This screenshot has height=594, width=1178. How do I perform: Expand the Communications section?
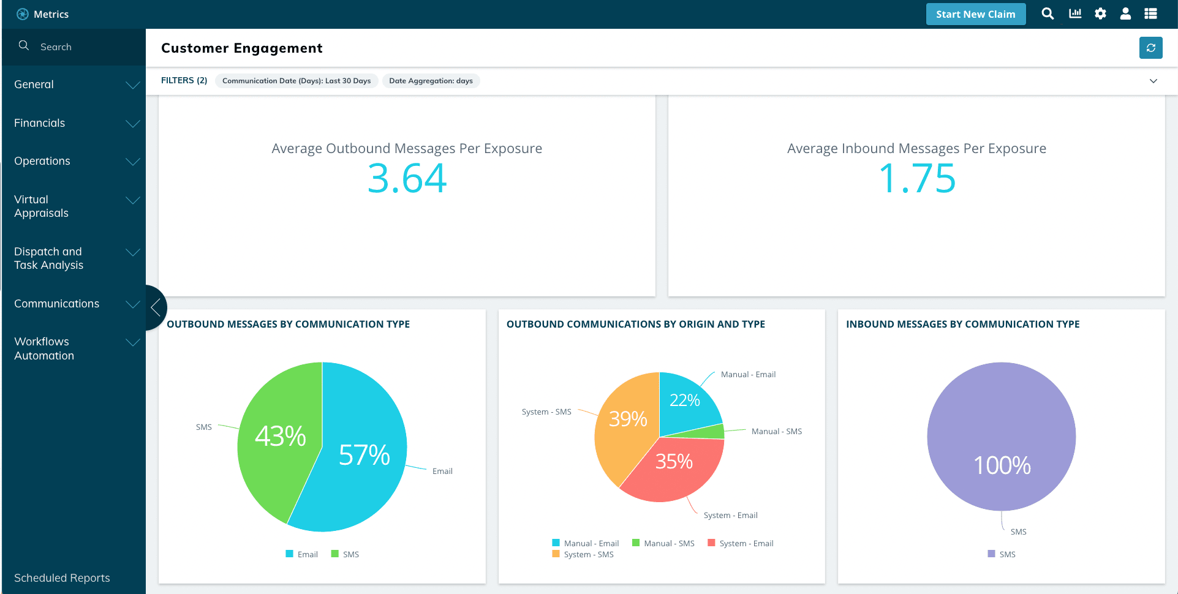point(56,304)
